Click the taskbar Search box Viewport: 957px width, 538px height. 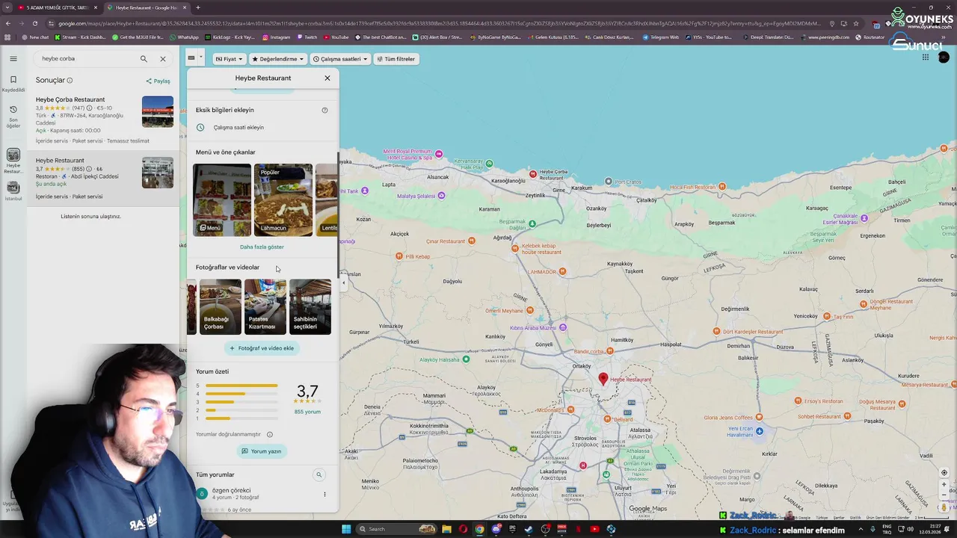tap(397, 529)
